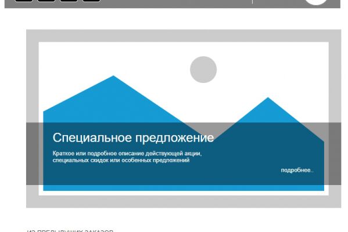Click the line "специальных скидок или особенных предложений"

[121, 160]
